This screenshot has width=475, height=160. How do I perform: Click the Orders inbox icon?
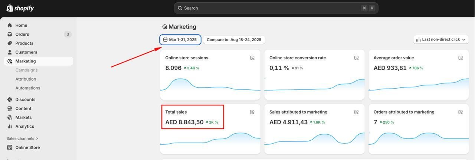point(10,34)
